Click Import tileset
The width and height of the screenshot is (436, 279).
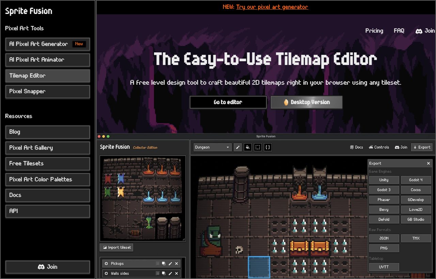click(x=116, y=247)
